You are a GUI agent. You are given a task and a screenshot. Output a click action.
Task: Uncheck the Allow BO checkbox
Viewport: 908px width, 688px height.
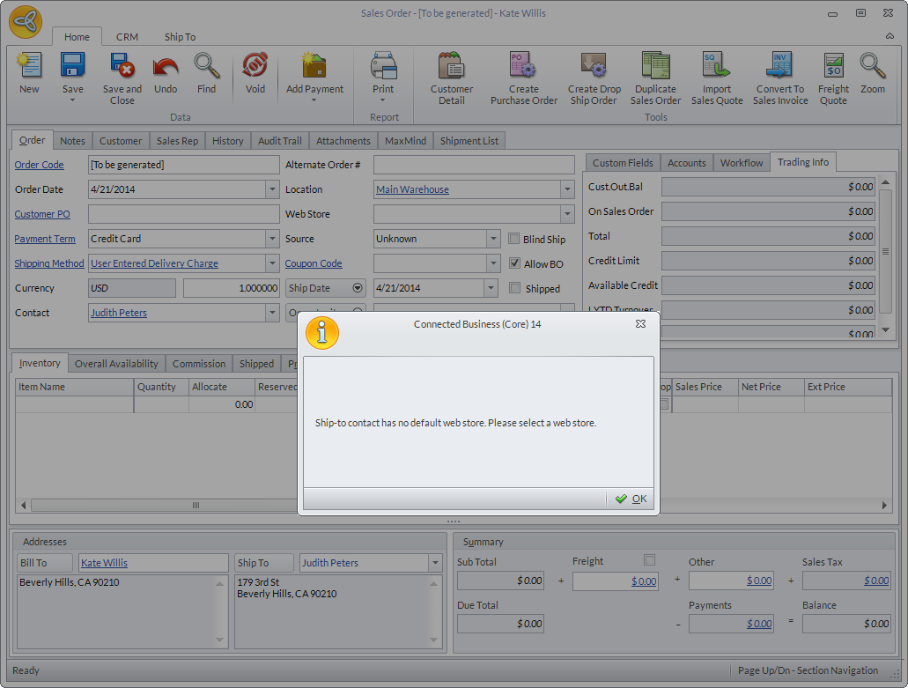pyautogui.click(x=515, y=263)
